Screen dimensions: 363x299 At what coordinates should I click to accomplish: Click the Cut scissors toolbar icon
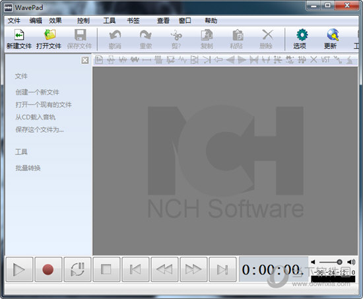click(x=176, y=35)
